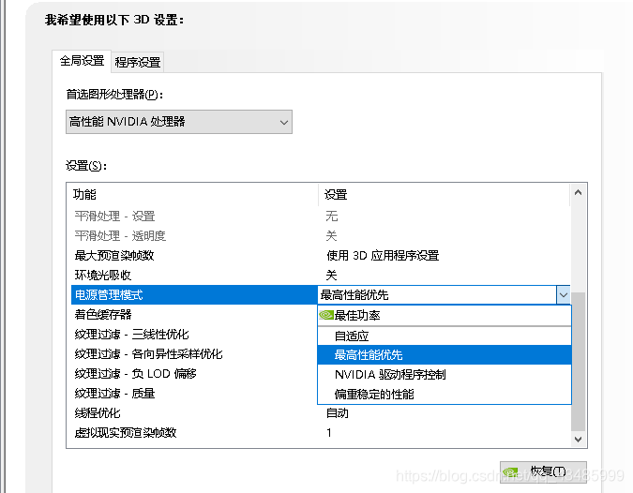
Task: Select the 电源管理模式 row
Action: click(x=194, y=295)
